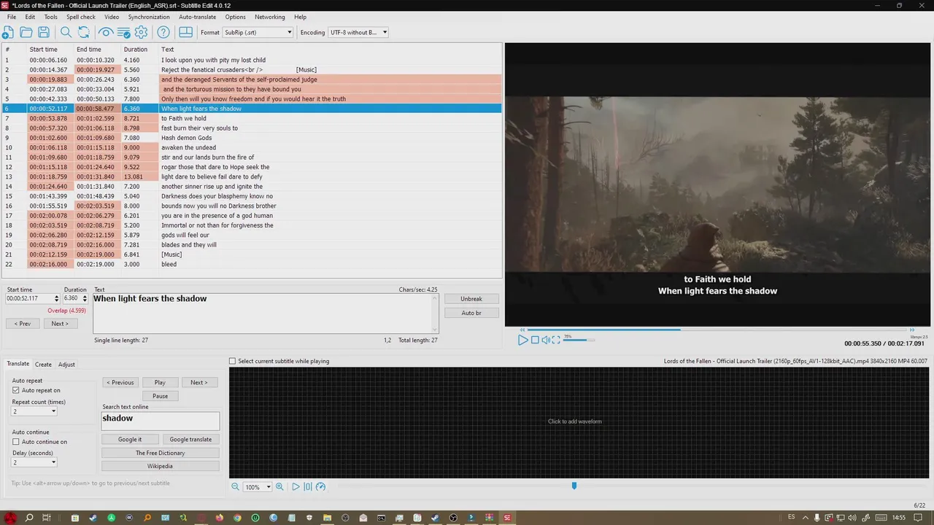Open Help question mark icon
This screenshot has width=934, height=525.
163,32
